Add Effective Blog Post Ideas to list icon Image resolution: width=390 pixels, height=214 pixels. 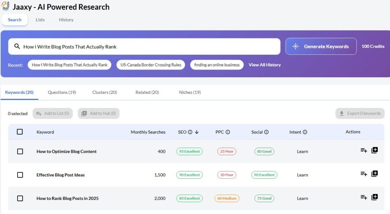tap(364, 174)
